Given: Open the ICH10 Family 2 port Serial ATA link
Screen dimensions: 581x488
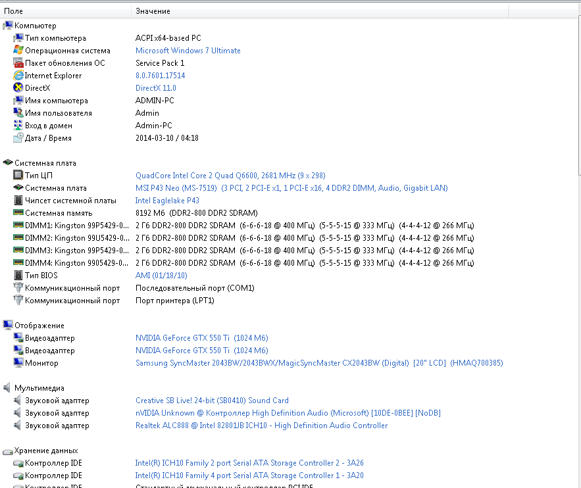Looking at the screenshot, I should coord(249,463).
